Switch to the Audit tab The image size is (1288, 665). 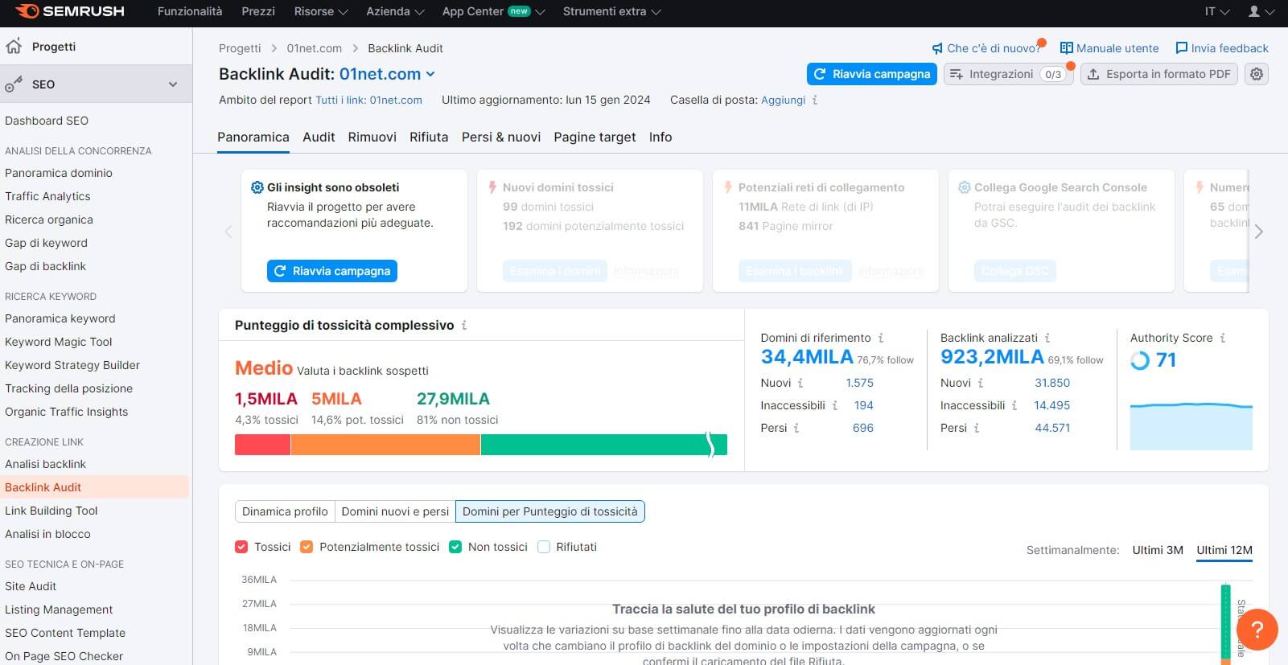point(319,137)
